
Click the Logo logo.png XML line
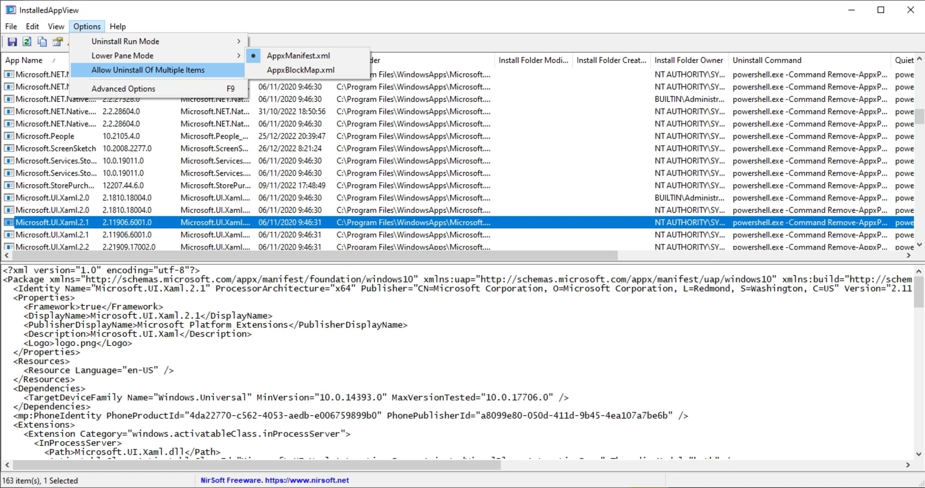pyautogui.click(x=78, y=343)
